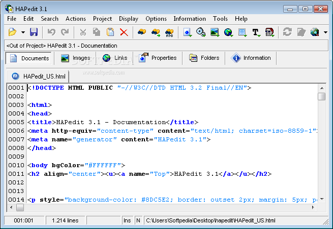Image resolution: width=333 pixels, height=229 pixels.
Task: Click the refresh arrows icon
Action: tap(287, 32)
